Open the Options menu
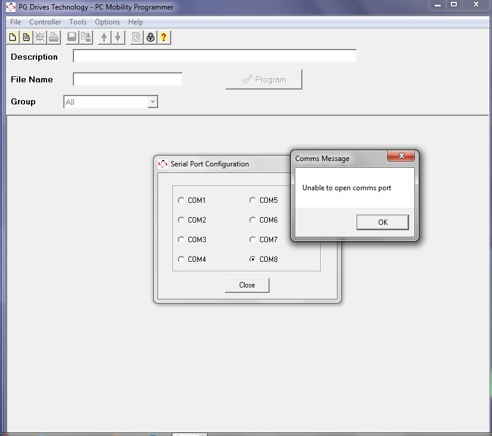Image resolution: width=492 pixels, height=436 pixels. tap(107, 22)
